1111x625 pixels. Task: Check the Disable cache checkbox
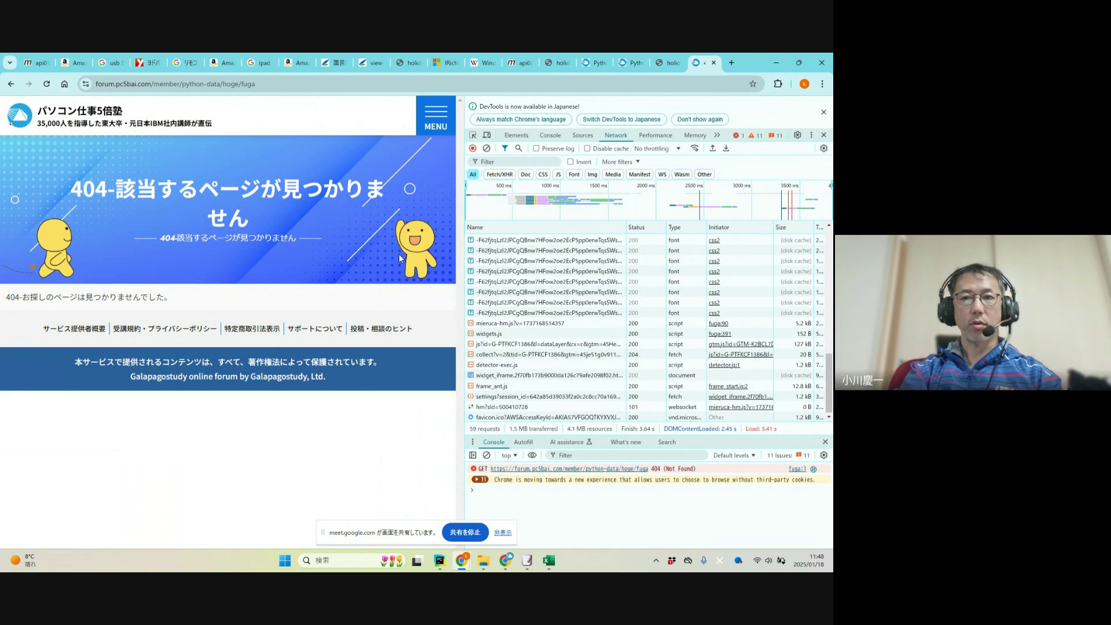587,149
